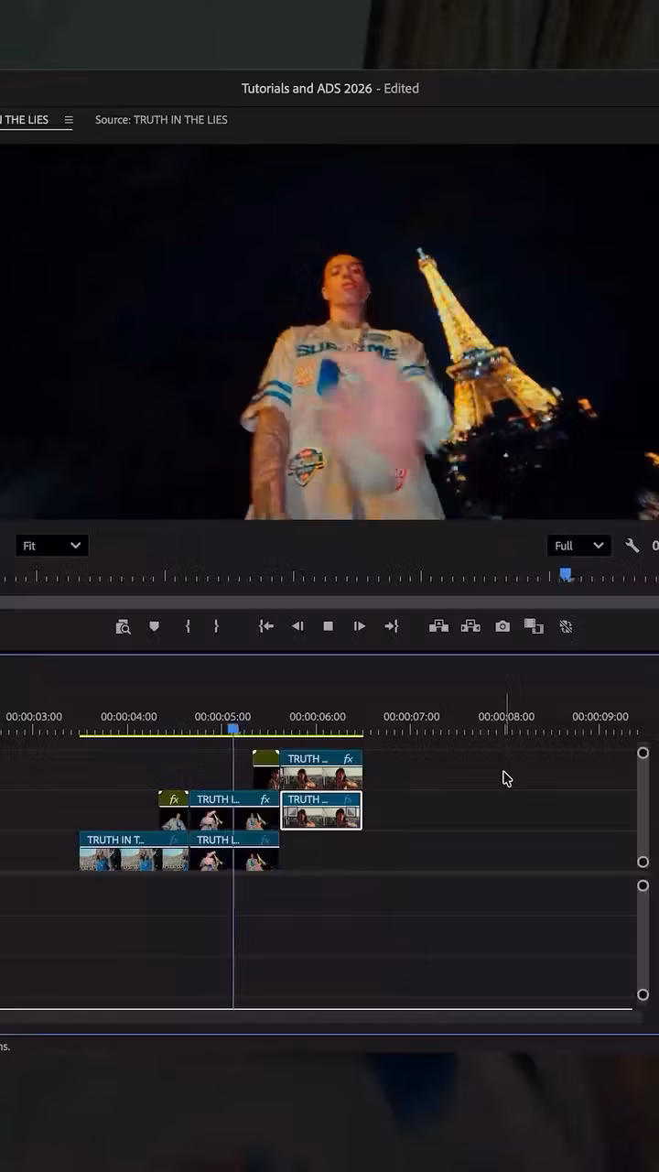The width and height of the screenshot is (659, 1172).
Task: Select the TRUTH IN T... clip on bottom track
Action: pyautogui.click(x=134, y=851)
